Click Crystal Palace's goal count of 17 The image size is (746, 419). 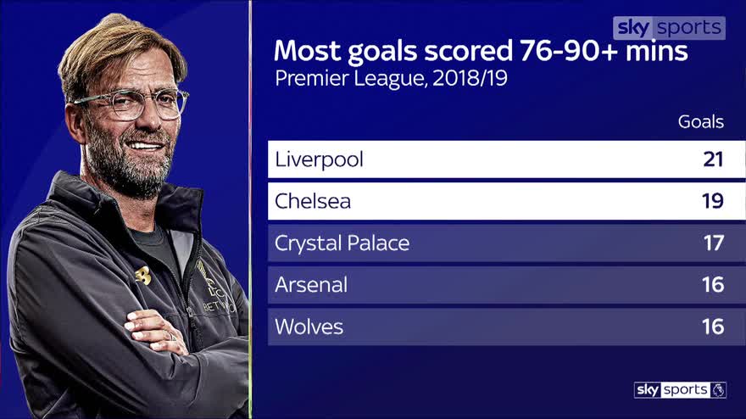[712, 243]
